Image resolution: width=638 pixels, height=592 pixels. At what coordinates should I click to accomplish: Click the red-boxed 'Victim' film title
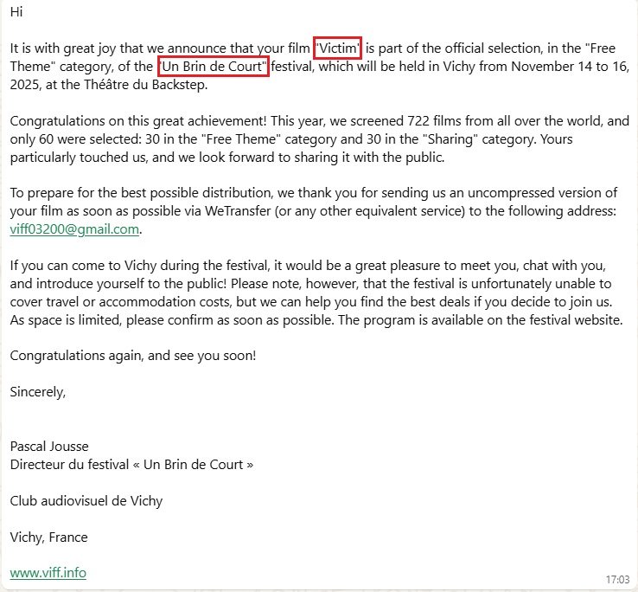click(338, 48)
